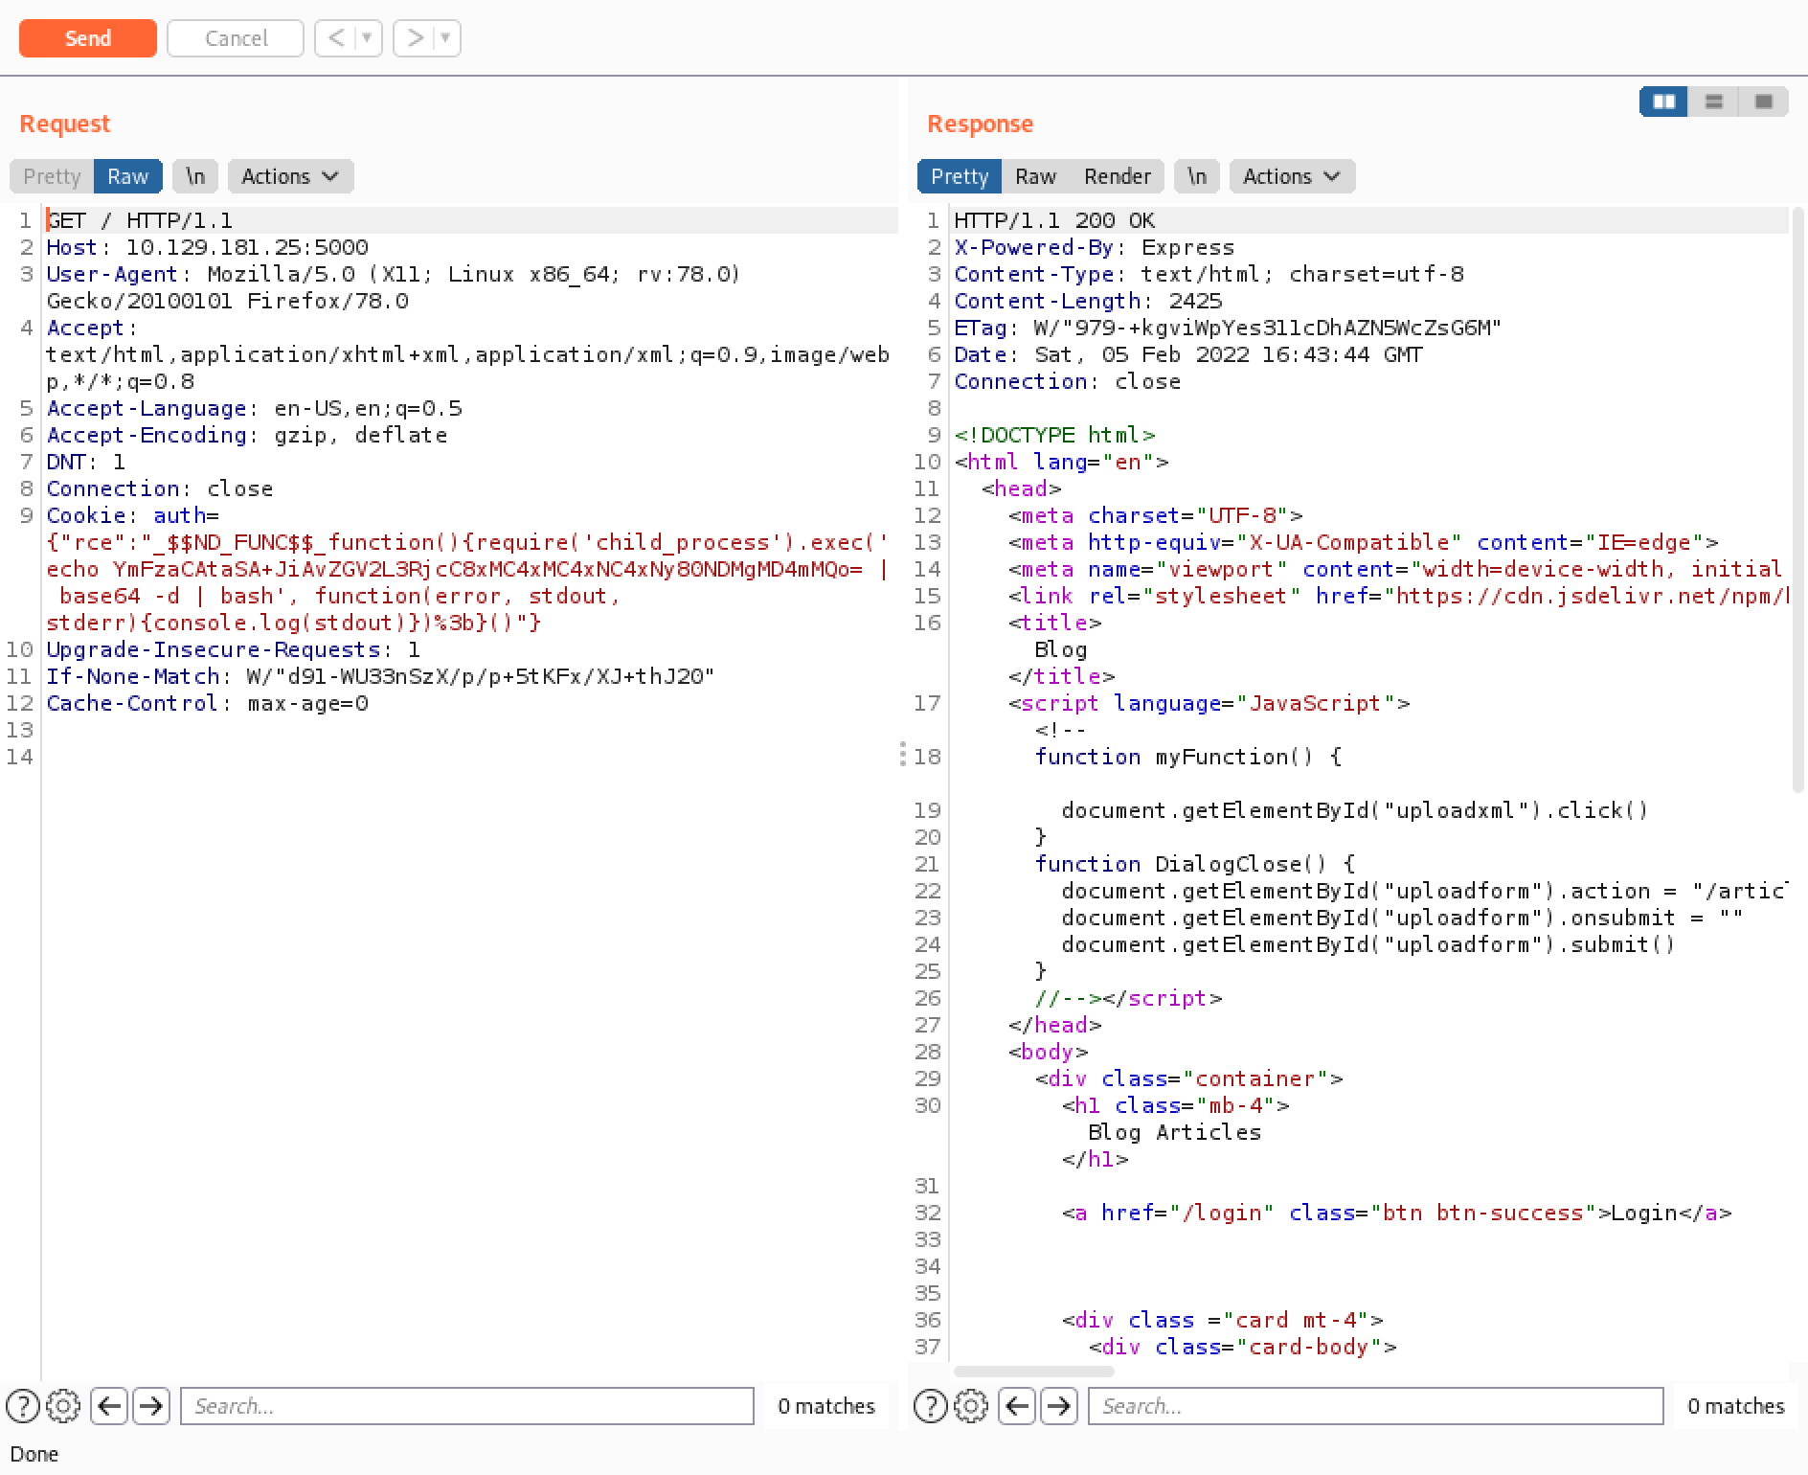Screen dimensions: 1808x1475
Task: Go to previous match in Request search
Action: coord(109,1406)
